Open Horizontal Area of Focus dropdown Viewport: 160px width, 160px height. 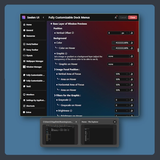pyautogui.click(x=122, y=85)
